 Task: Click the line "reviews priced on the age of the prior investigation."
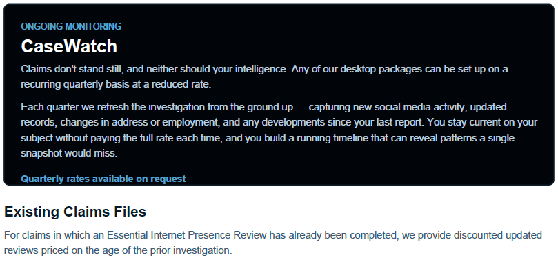(x=118, y=250)
